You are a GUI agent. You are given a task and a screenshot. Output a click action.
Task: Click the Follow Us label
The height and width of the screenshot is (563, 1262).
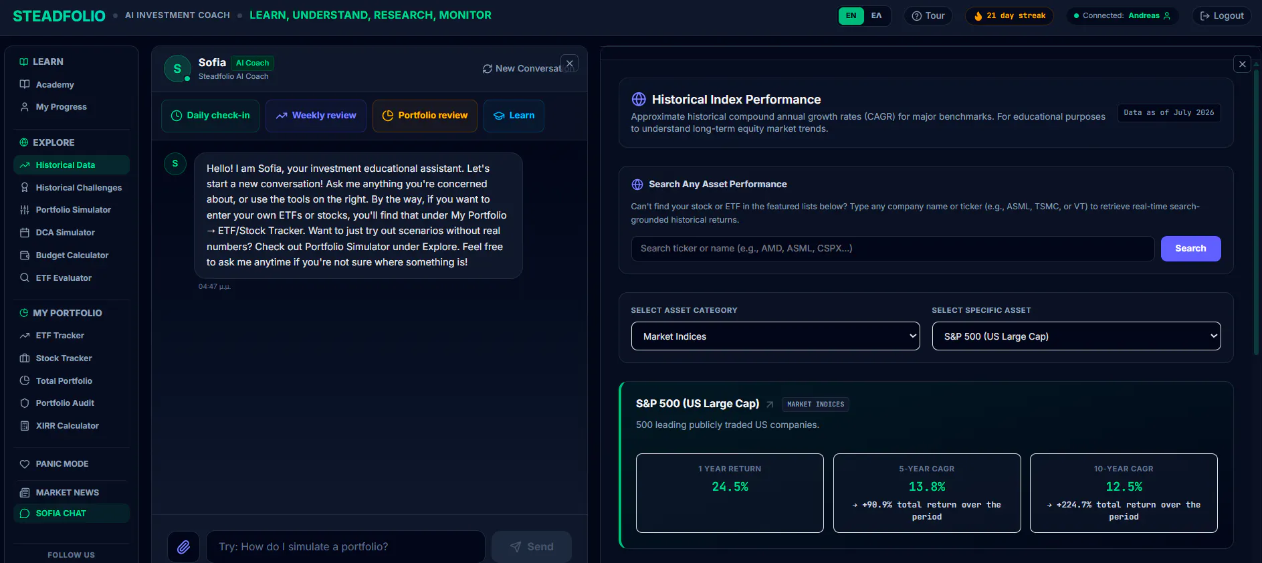tap(72, 555)
